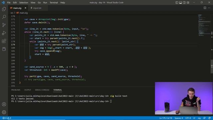The width and height of the screenshot is (213, 120).
Task: Switch to the PROBLEMS panel tab
Action: tap(16, 90)
